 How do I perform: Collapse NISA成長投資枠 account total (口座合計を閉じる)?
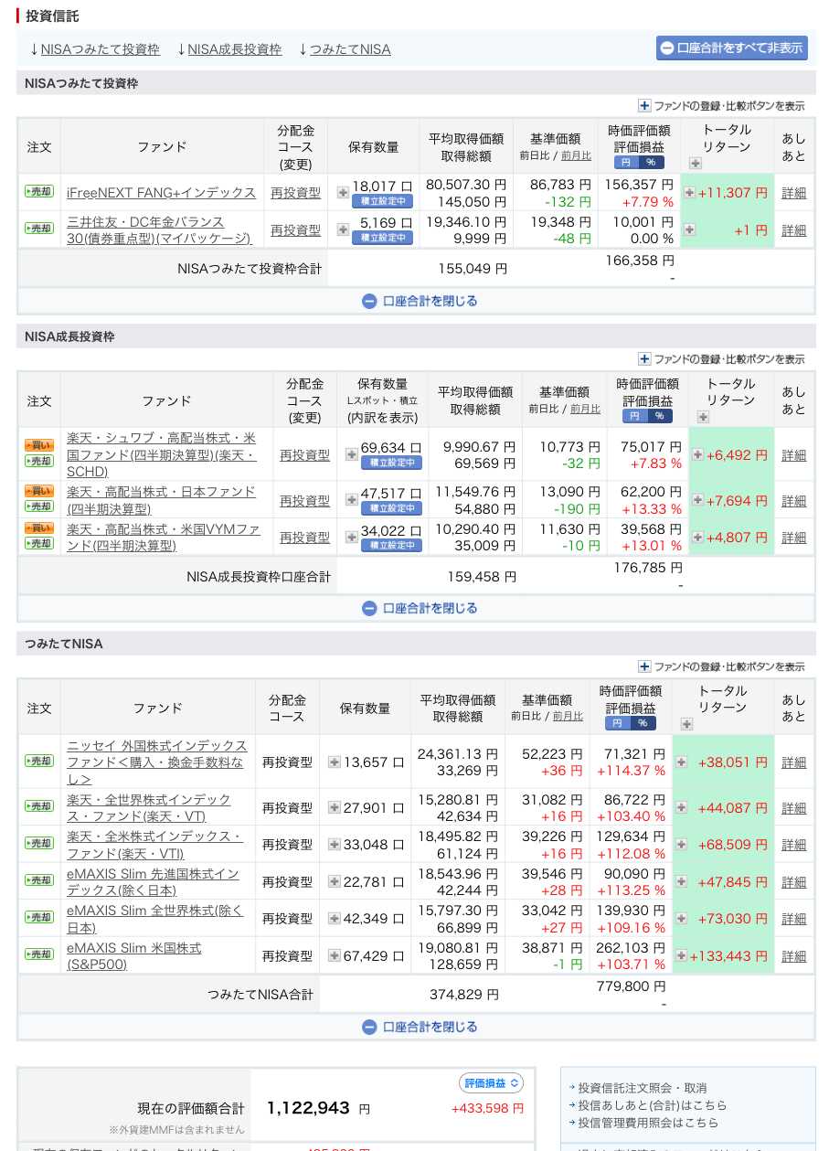[420, 608]
